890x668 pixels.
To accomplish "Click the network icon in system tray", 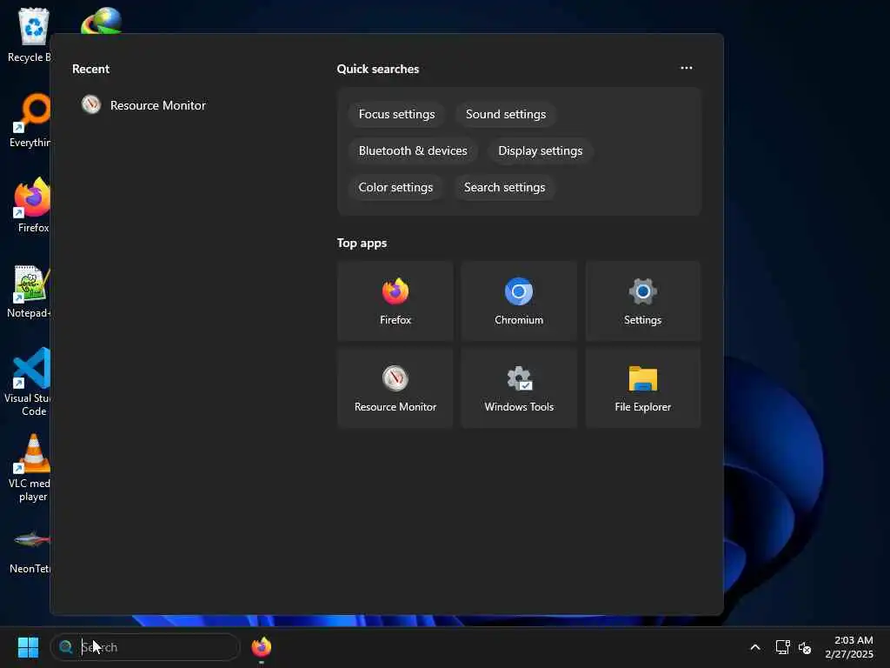I will pos(783,647).
